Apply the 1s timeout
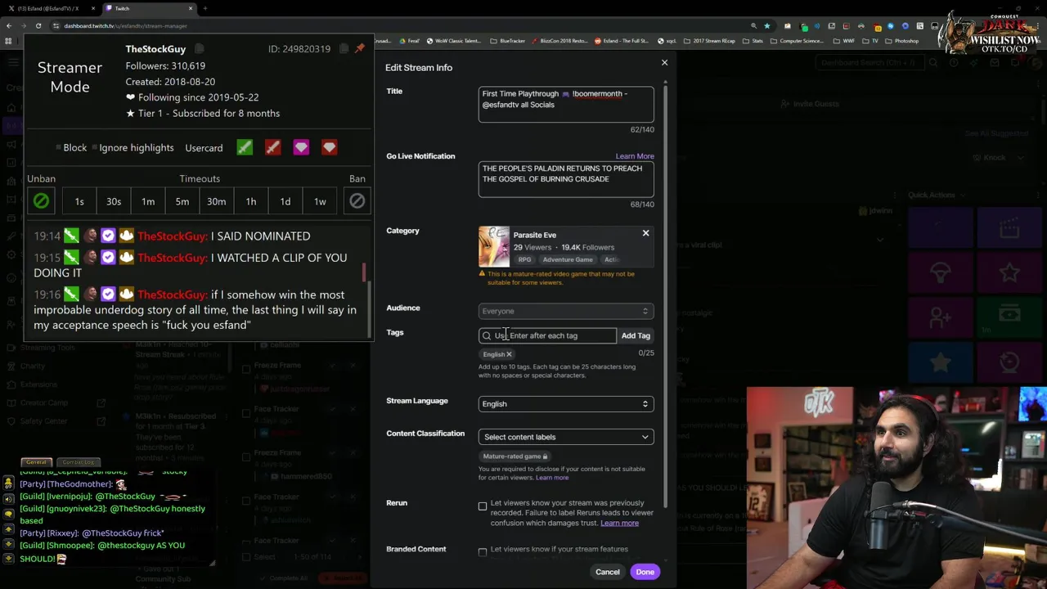The width and height of the screenshot is (1047, 589). coord(79,201)
